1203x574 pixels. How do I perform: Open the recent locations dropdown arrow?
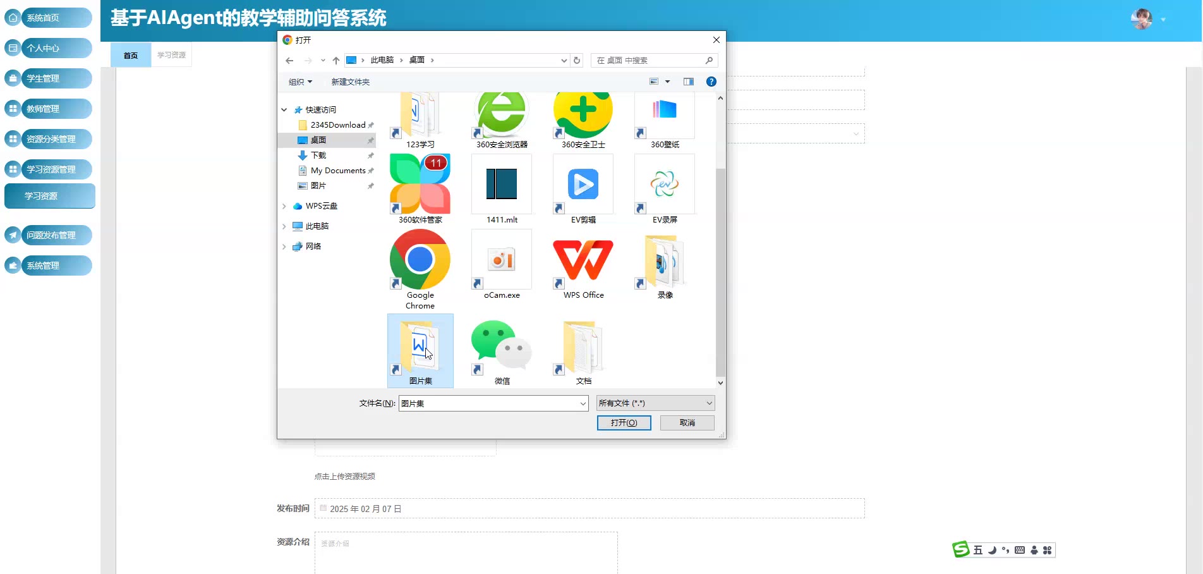[x=323, y=61]
